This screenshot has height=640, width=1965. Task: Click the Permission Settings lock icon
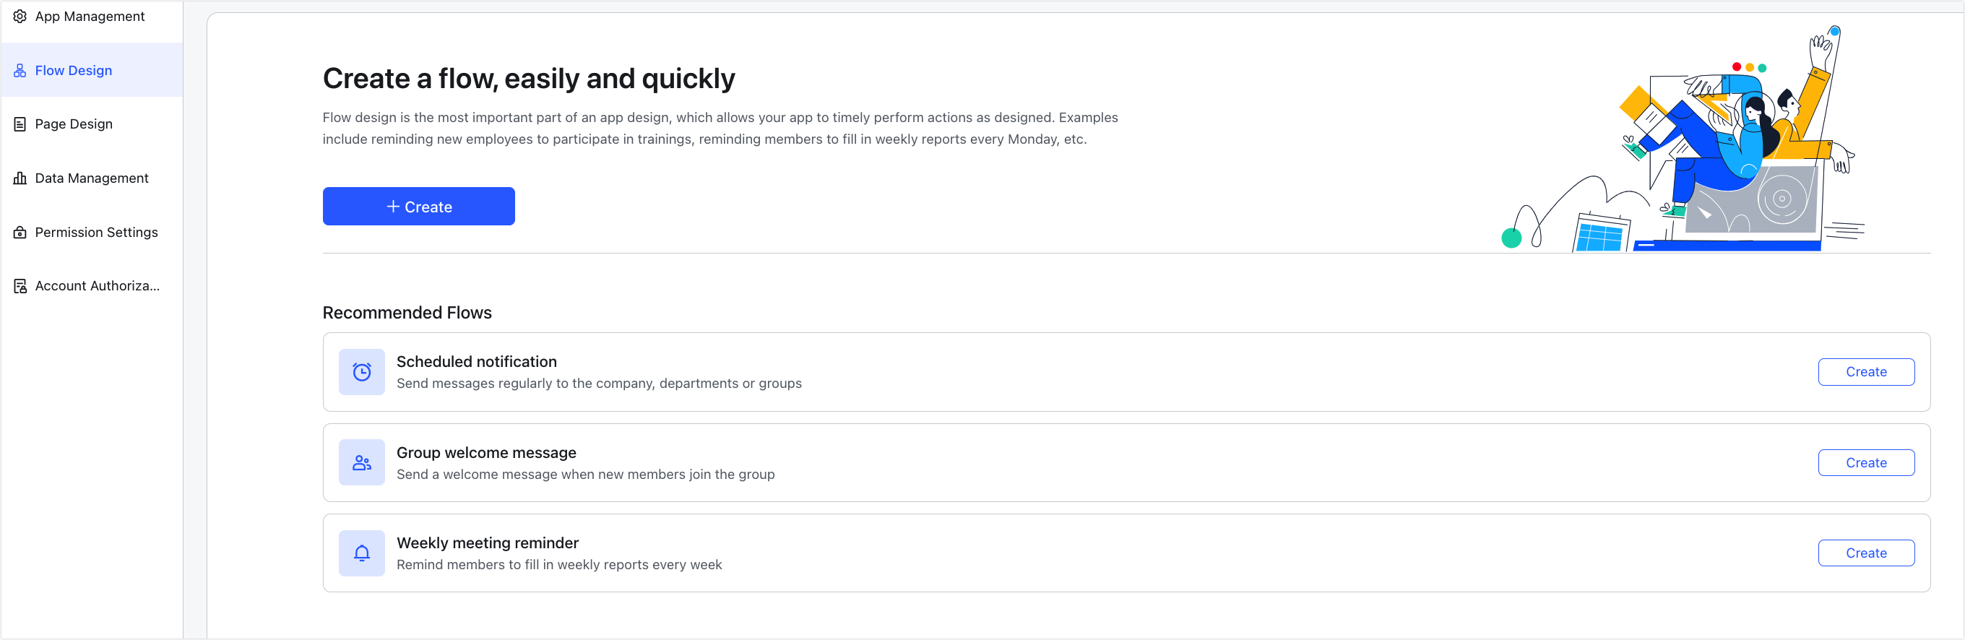pyautogui.click(x=20, y=232)
